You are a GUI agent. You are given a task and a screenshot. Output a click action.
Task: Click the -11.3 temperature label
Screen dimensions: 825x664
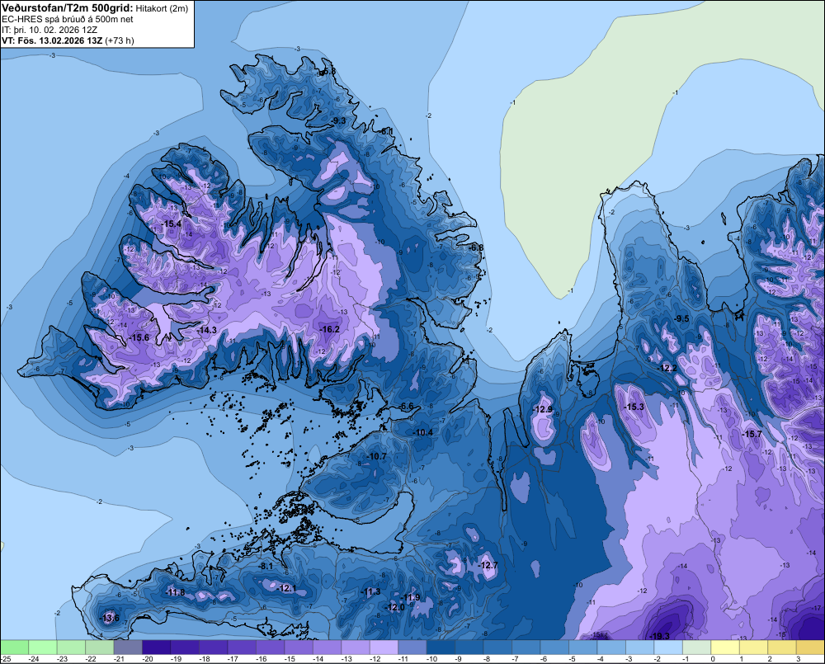coord(371,592)
